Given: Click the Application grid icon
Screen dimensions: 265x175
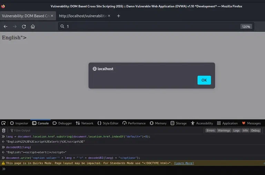Looking at the screenshot, I should (x=219, y=123).
